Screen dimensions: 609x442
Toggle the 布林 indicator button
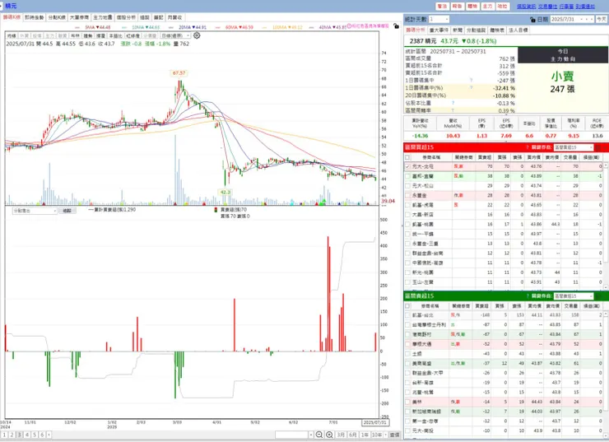click(76, 35)
